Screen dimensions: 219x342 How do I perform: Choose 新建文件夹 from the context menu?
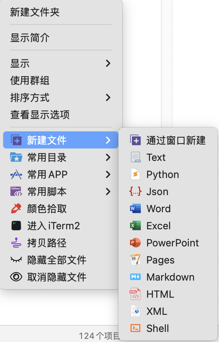click(x=35, y=12)
